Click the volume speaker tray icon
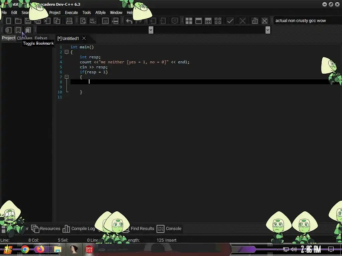This screenshot has height=256, width=342. (x=294, y=249)
